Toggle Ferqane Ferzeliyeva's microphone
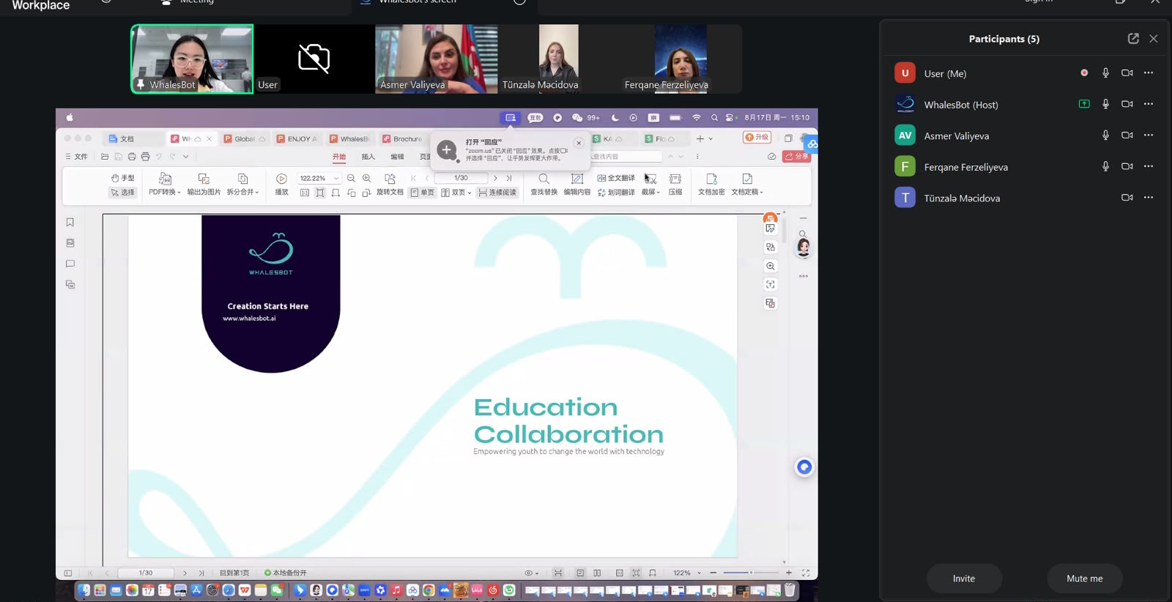Image resolution: width=1172 pixels, height=602 pixels. (1106, 167)
